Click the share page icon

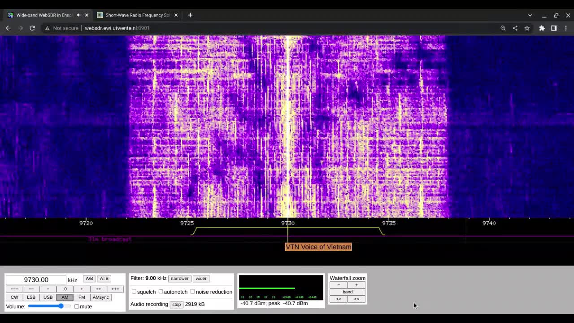pyautogui.click(x=515, y=28)
